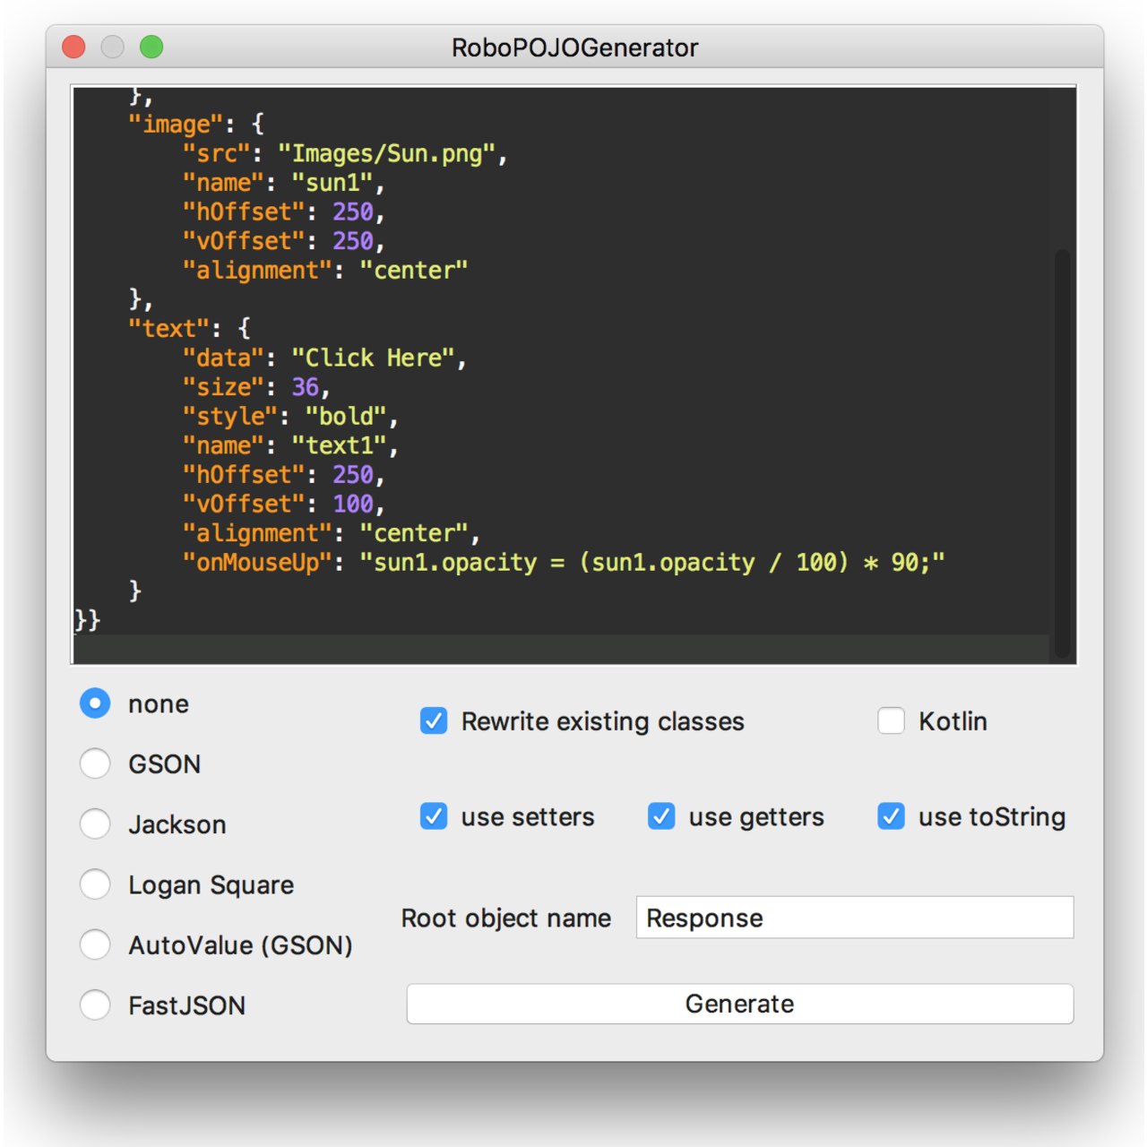The image size is (1147, 1147).
Task: Select the none annotation option
Action: pos(95,703)
